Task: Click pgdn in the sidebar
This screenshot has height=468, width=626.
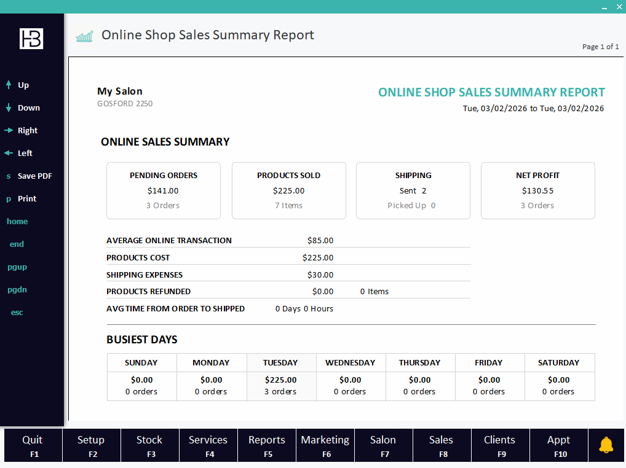Action: pyautogui.click(x=17, y=289)
